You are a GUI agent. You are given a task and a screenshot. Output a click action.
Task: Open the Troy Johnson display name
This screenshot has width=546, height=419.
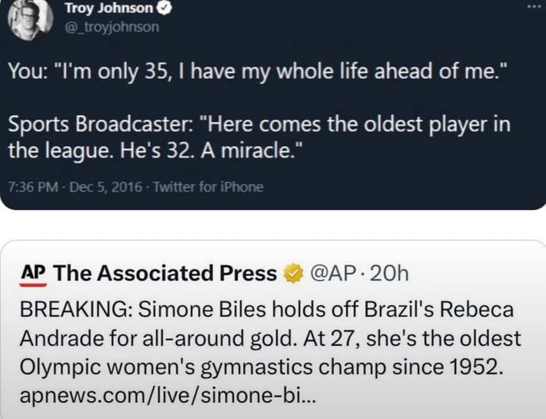109,8
